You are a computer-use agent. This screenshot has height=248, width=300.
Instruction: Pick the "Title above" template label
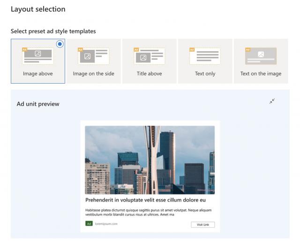(x=149, y=74)
